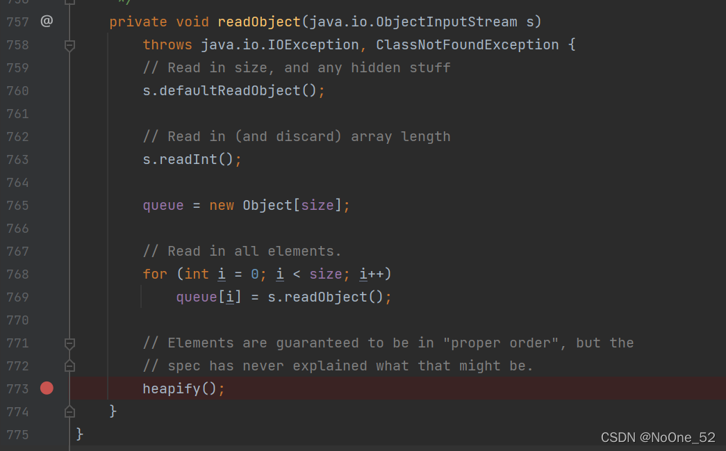
Task: Click the ClassNotFoundException identifier
Action: coord(467,45)
